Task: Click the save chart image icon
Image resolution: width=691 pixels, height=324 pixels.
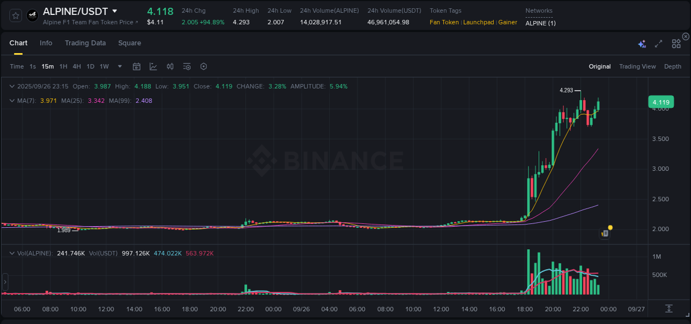Action: pyautogui.click(x=186, y=66)
